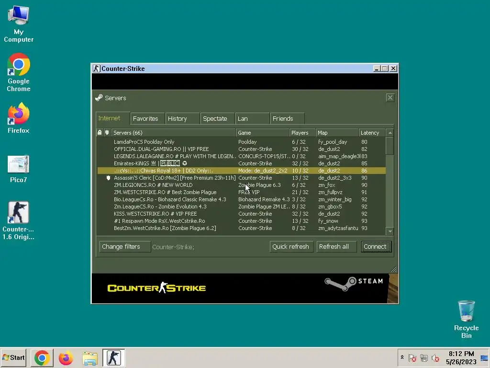The width and height of the screenshot is (490, 368).
Task: Click fy_pool_day map cell
Action: (x=333, y=142)
